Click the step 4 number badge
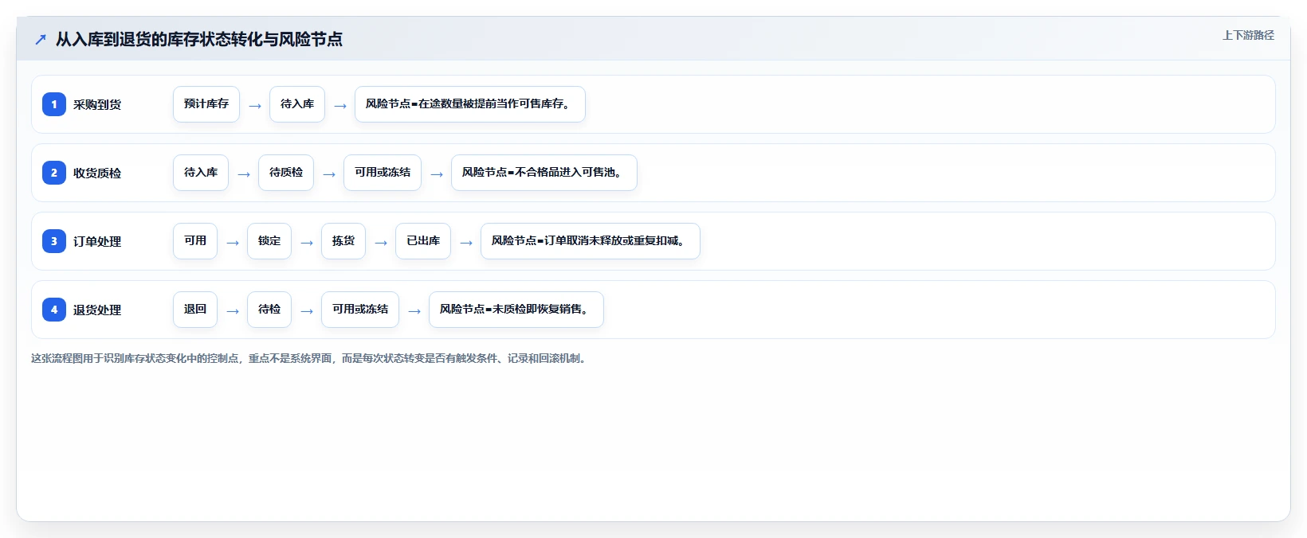1307x538 pixels. point(54,310)
